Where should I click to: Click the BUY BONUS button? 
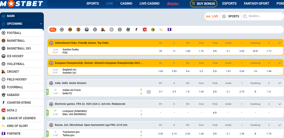click(203, 4)
